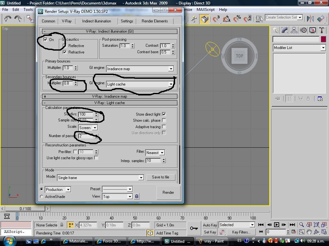Click the Play Animation button
Viewport: 329px width, 246px height.
pyautogui.click(x=277, y=225)
